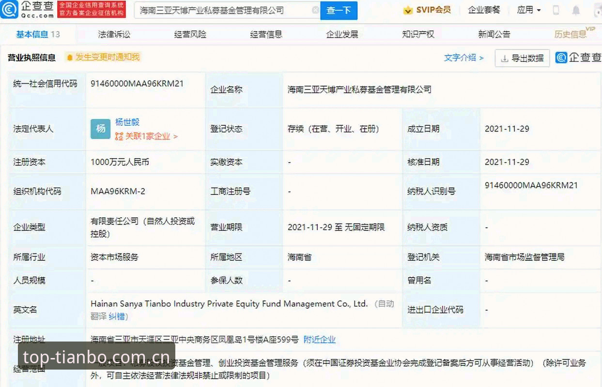
Task: Click the official record system red badge
Action: coord(92,10)
